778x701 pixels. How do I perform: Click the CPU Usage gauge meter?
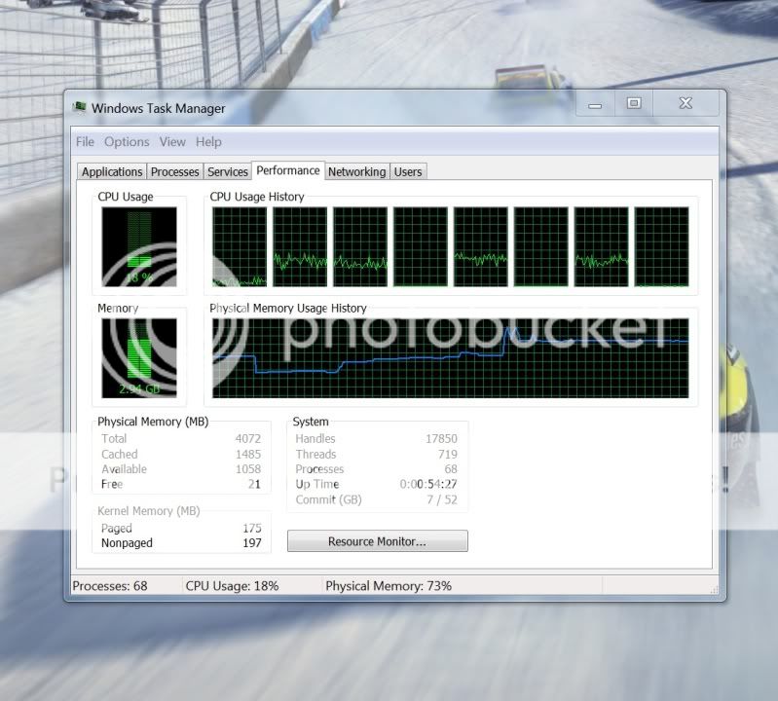[139, 247]
